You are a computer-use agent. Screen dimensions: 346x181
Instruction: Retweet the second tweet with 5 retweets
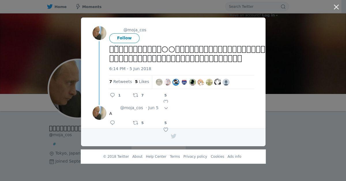[136, 123]
